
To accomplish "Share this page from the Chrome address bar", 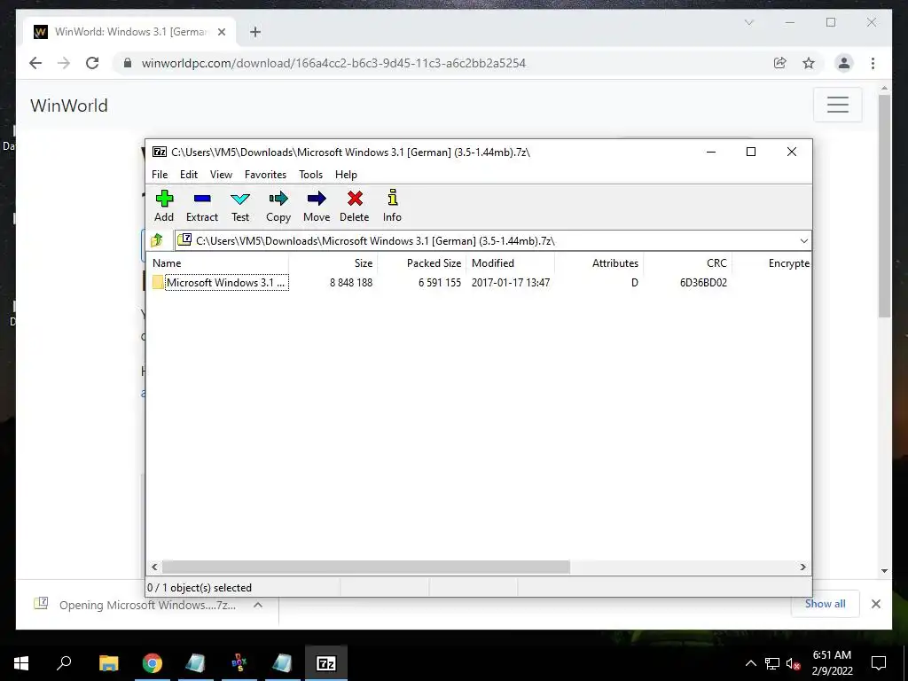I will [x=780, y=63].
